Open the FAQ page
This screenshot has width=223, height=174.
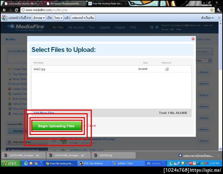[133, 27]
